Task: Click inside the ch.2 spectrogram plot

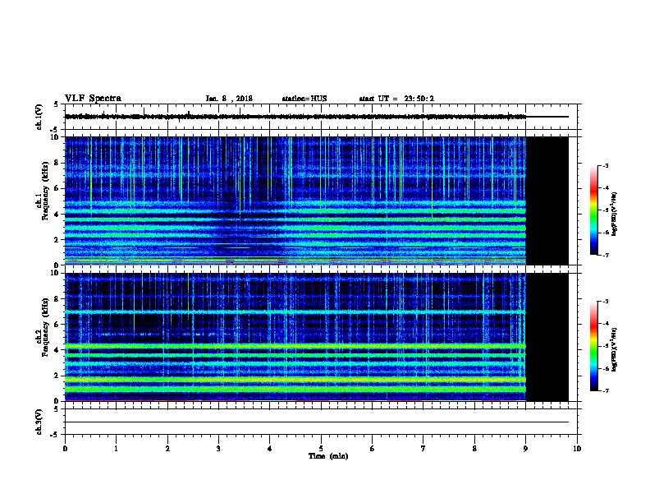Action: pos(295,337)
